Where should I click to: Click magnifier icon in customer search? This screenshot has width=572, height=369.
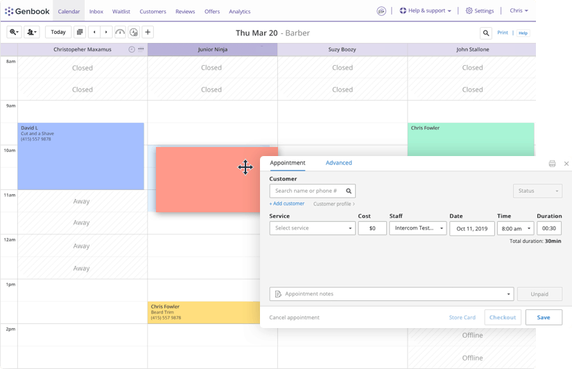click(349, 191)
